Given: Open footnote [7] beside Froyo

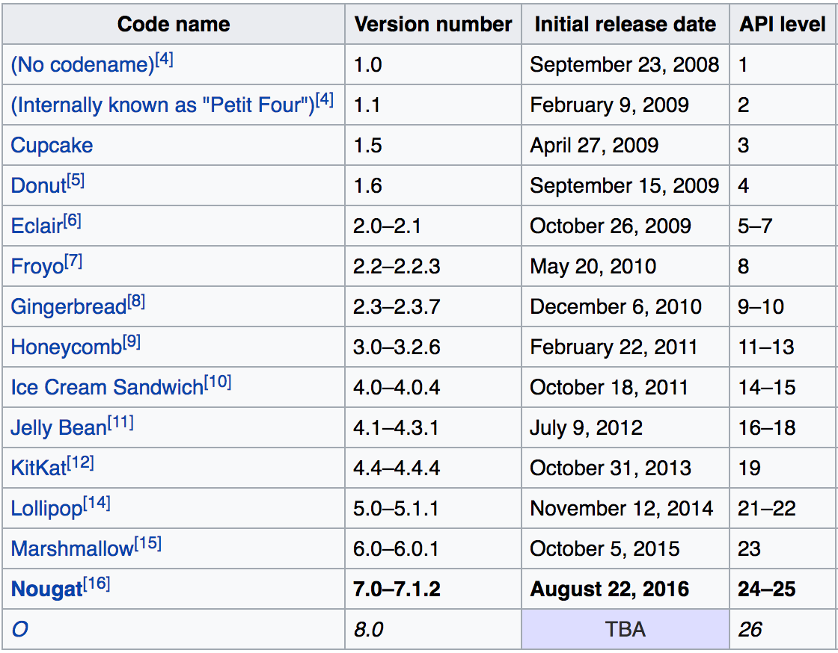Looking at the screenshot, I should pyautogui.click(x=73, y=261).
